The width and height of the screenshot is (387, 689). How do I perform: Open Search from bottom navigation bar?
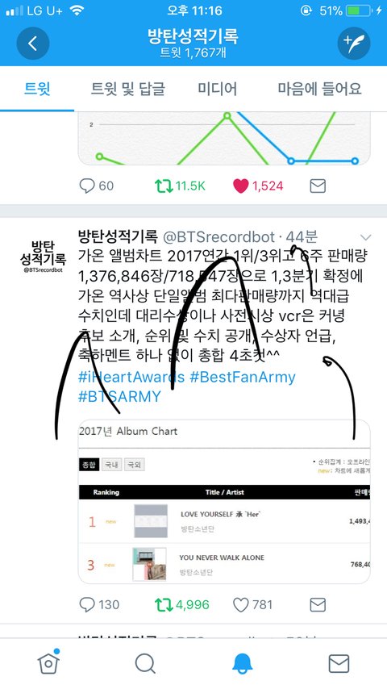pyautogui.click(x=145, y=663)
